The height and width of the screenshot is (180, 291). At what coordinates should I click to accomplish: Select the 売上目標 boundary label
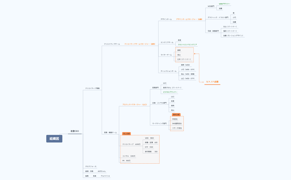pos(126,133)
